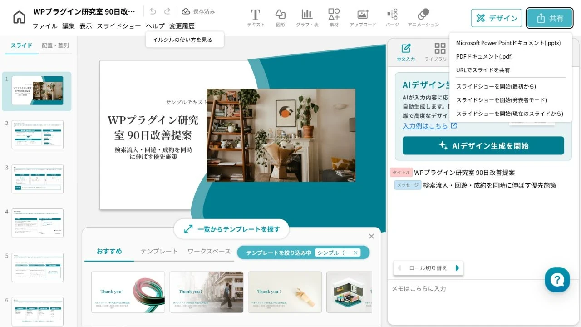This screenshot has height=327, width=581.
Task: Open the 入力例はこちら link
Action: [x=429, y=126]
